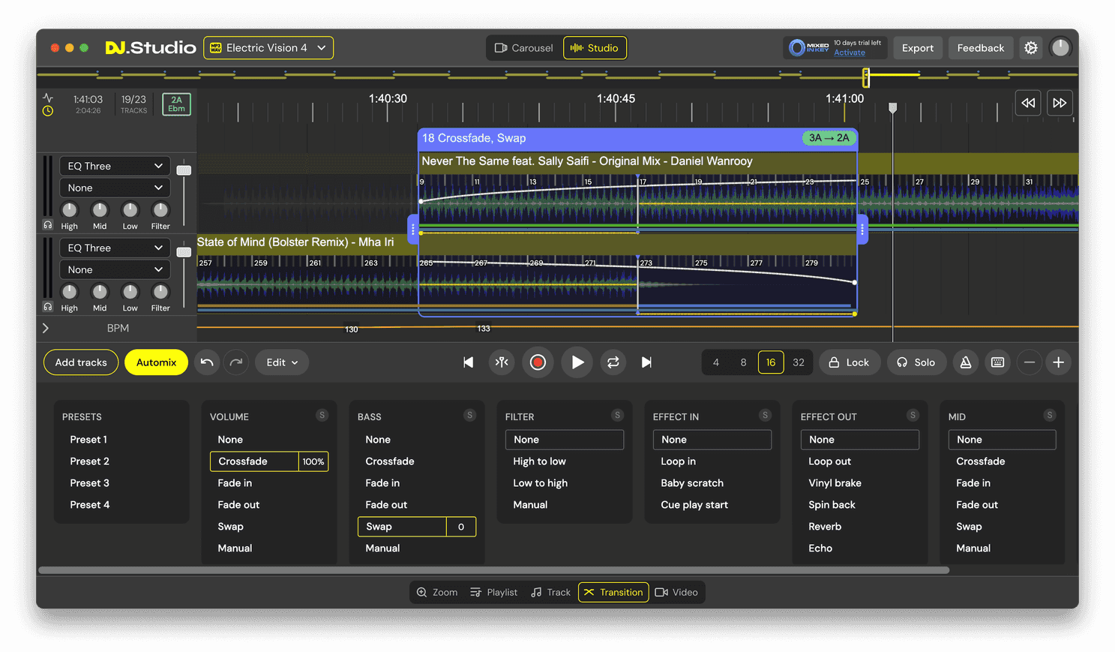The width and height of the screenshot is (1115, 652).
Task: Select the split/cut tool in the transport bar
Action: (x=502, y=362)
